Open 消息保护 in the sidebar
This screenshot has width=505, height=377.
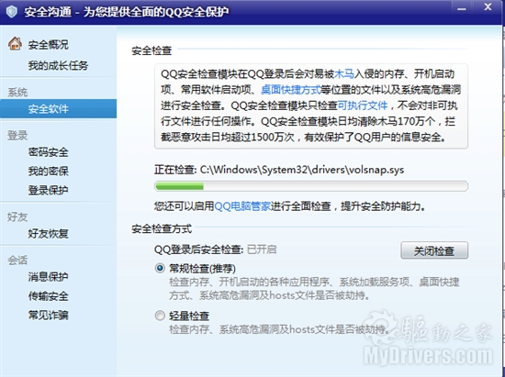tap(49, 276)
